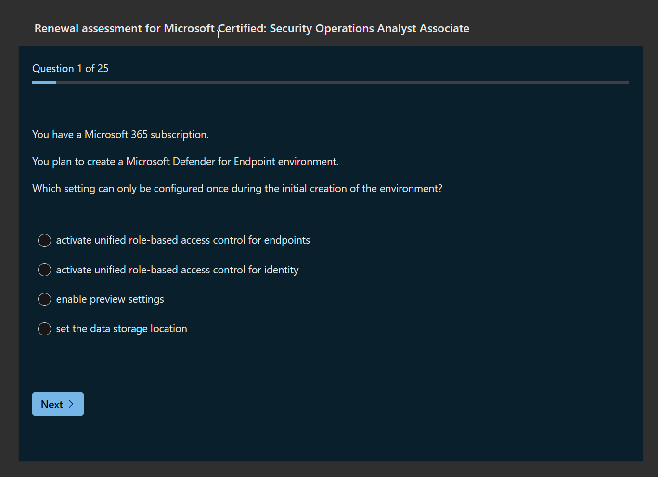658x477 pixels.
Task: Click the answer label ending in 'for identity'
Action: 177,270
